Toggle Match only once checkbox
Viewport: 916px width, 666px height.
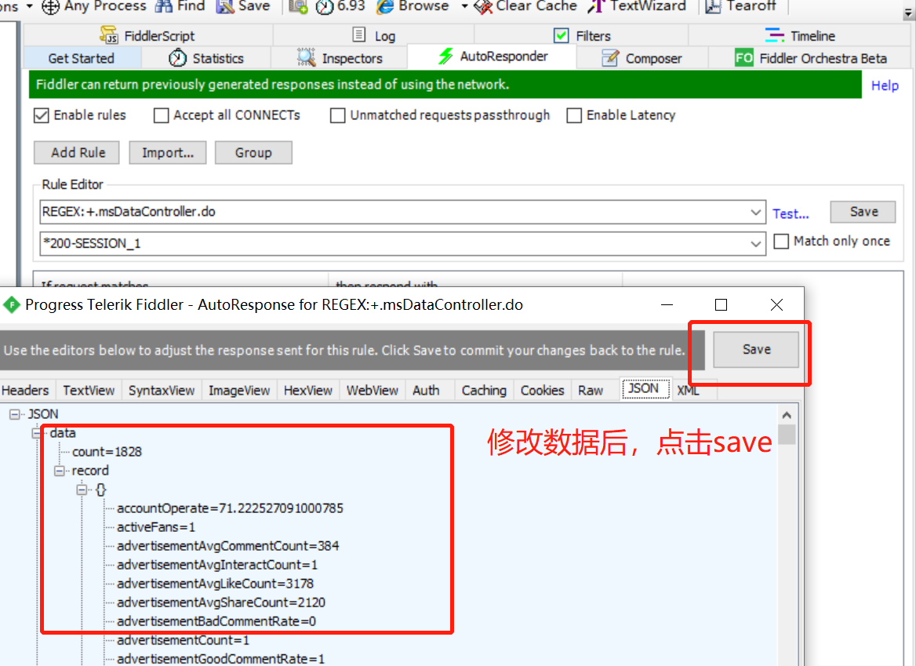781,242
